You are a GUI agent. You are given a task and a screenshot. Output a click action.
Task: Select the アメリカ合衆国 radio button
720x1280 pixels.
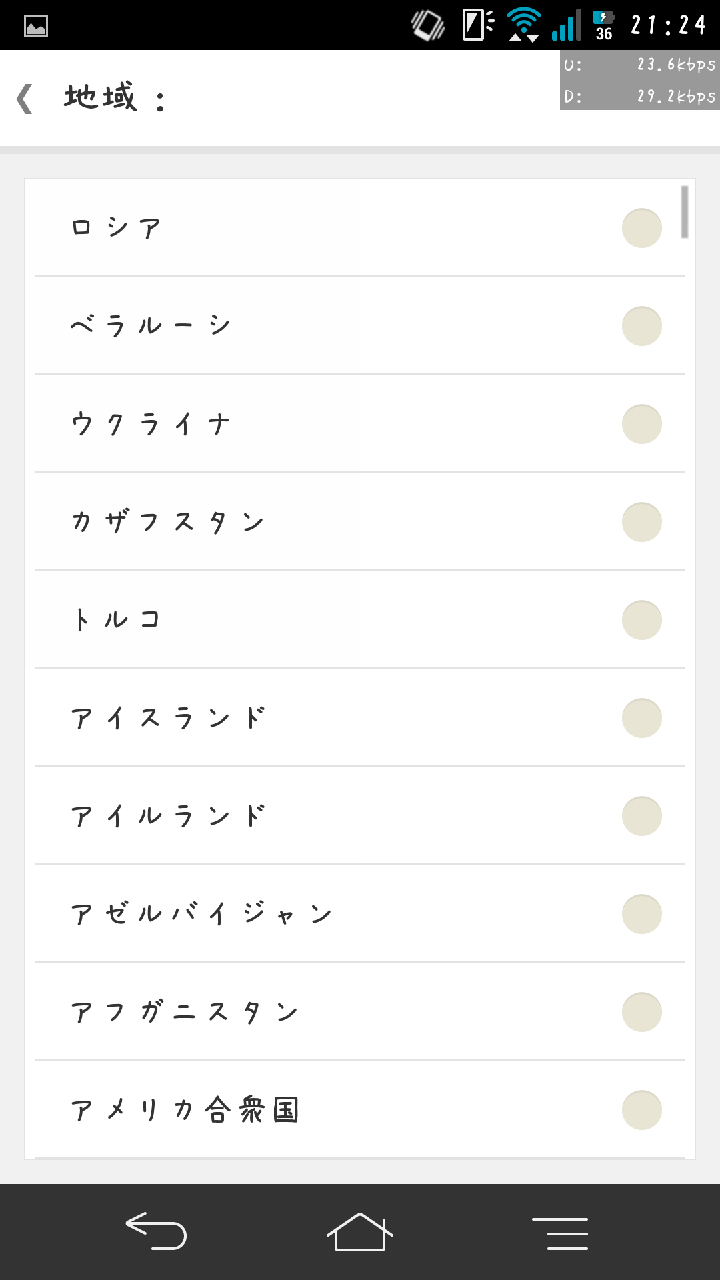641,1110
